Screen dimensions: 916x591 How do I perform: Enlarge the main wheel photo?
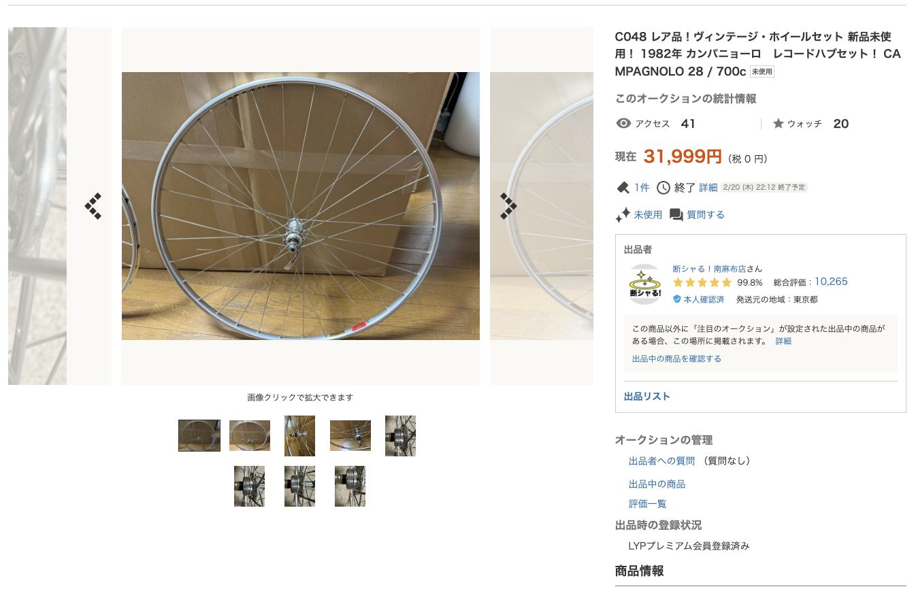(x=301, y=206)
